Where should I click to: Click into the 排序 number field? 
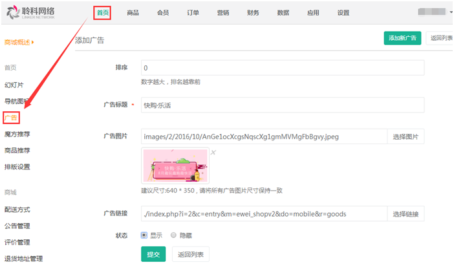tap(281, 68)
